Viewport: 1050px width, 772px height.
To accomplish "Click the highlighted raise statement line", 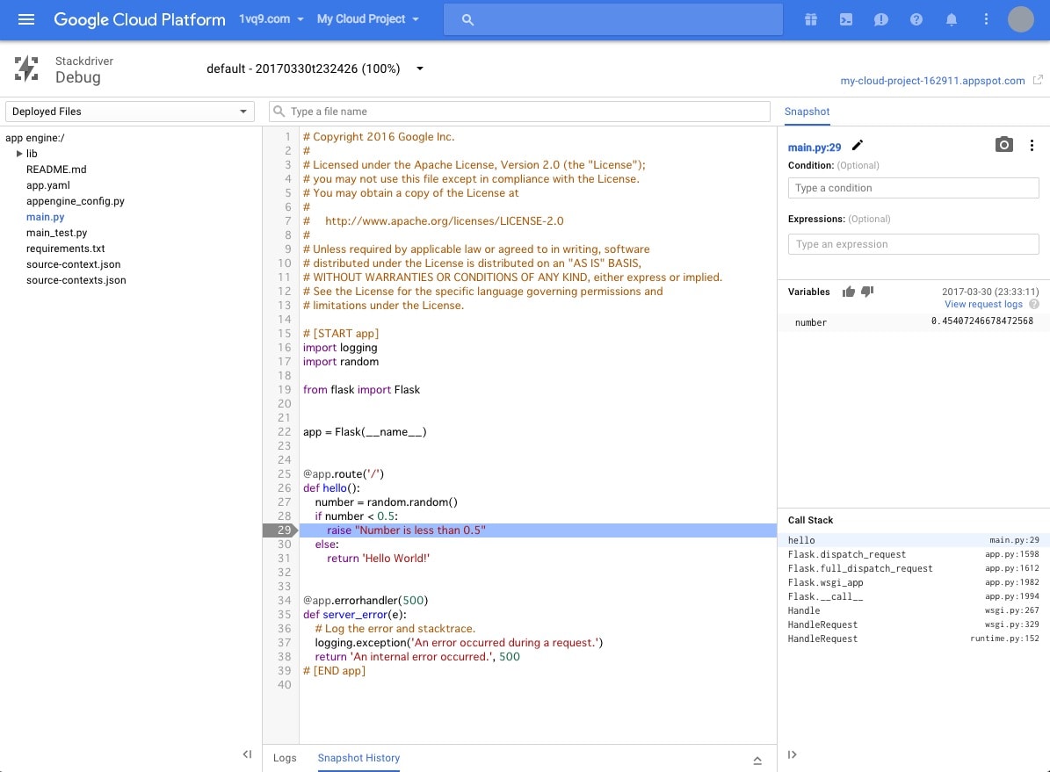I will [x=538, y=530].
